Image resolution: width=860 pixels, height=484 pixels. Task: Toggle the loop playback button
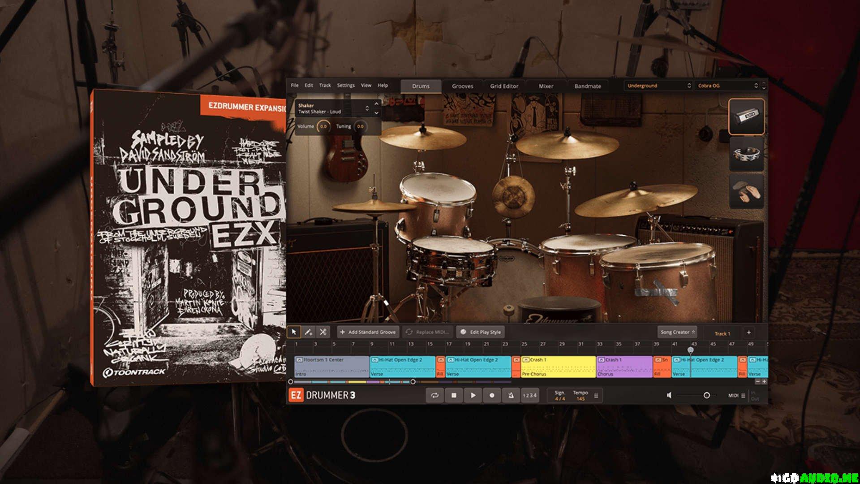[434, 395]
